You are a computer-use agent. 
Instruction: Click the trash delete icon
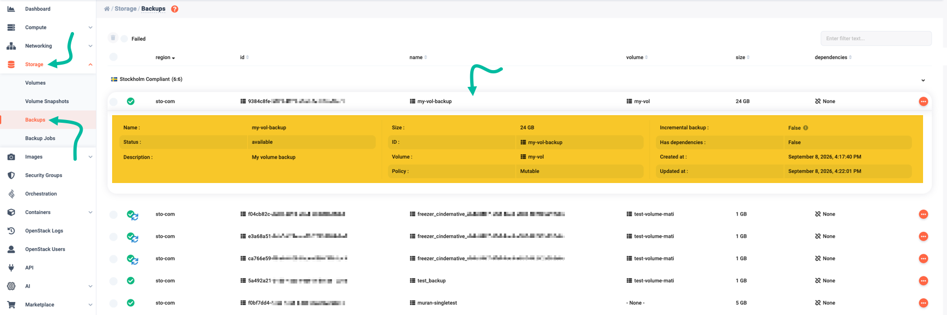coord(113,37)
